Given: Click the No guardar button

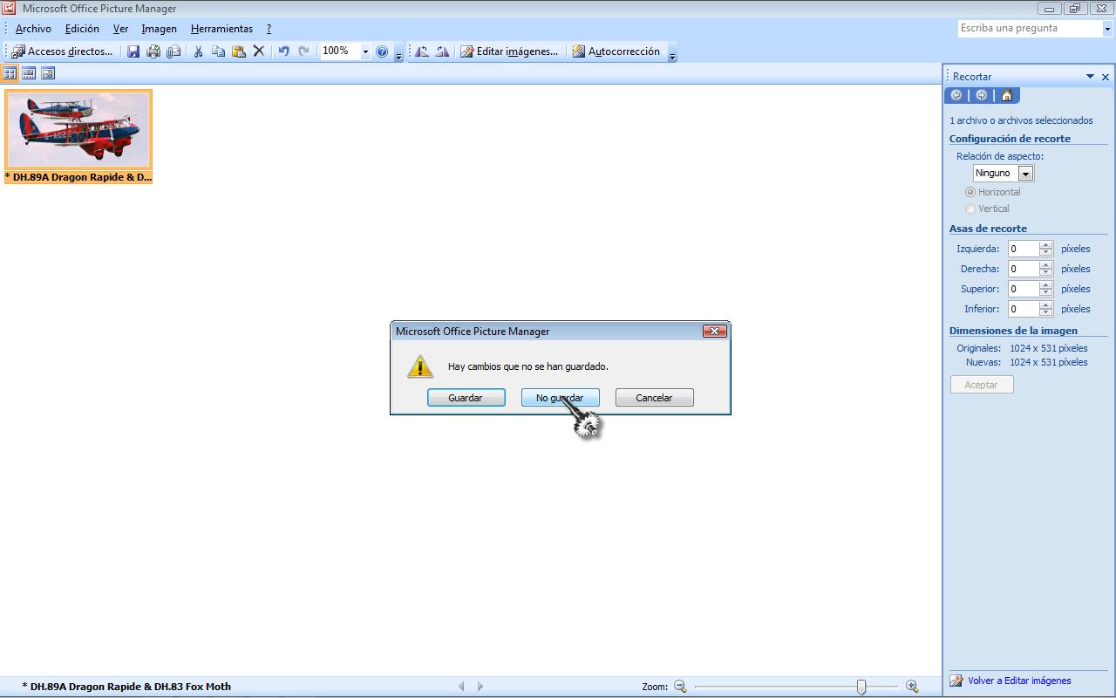Looking at the screenshot, I should pos(560,398).
